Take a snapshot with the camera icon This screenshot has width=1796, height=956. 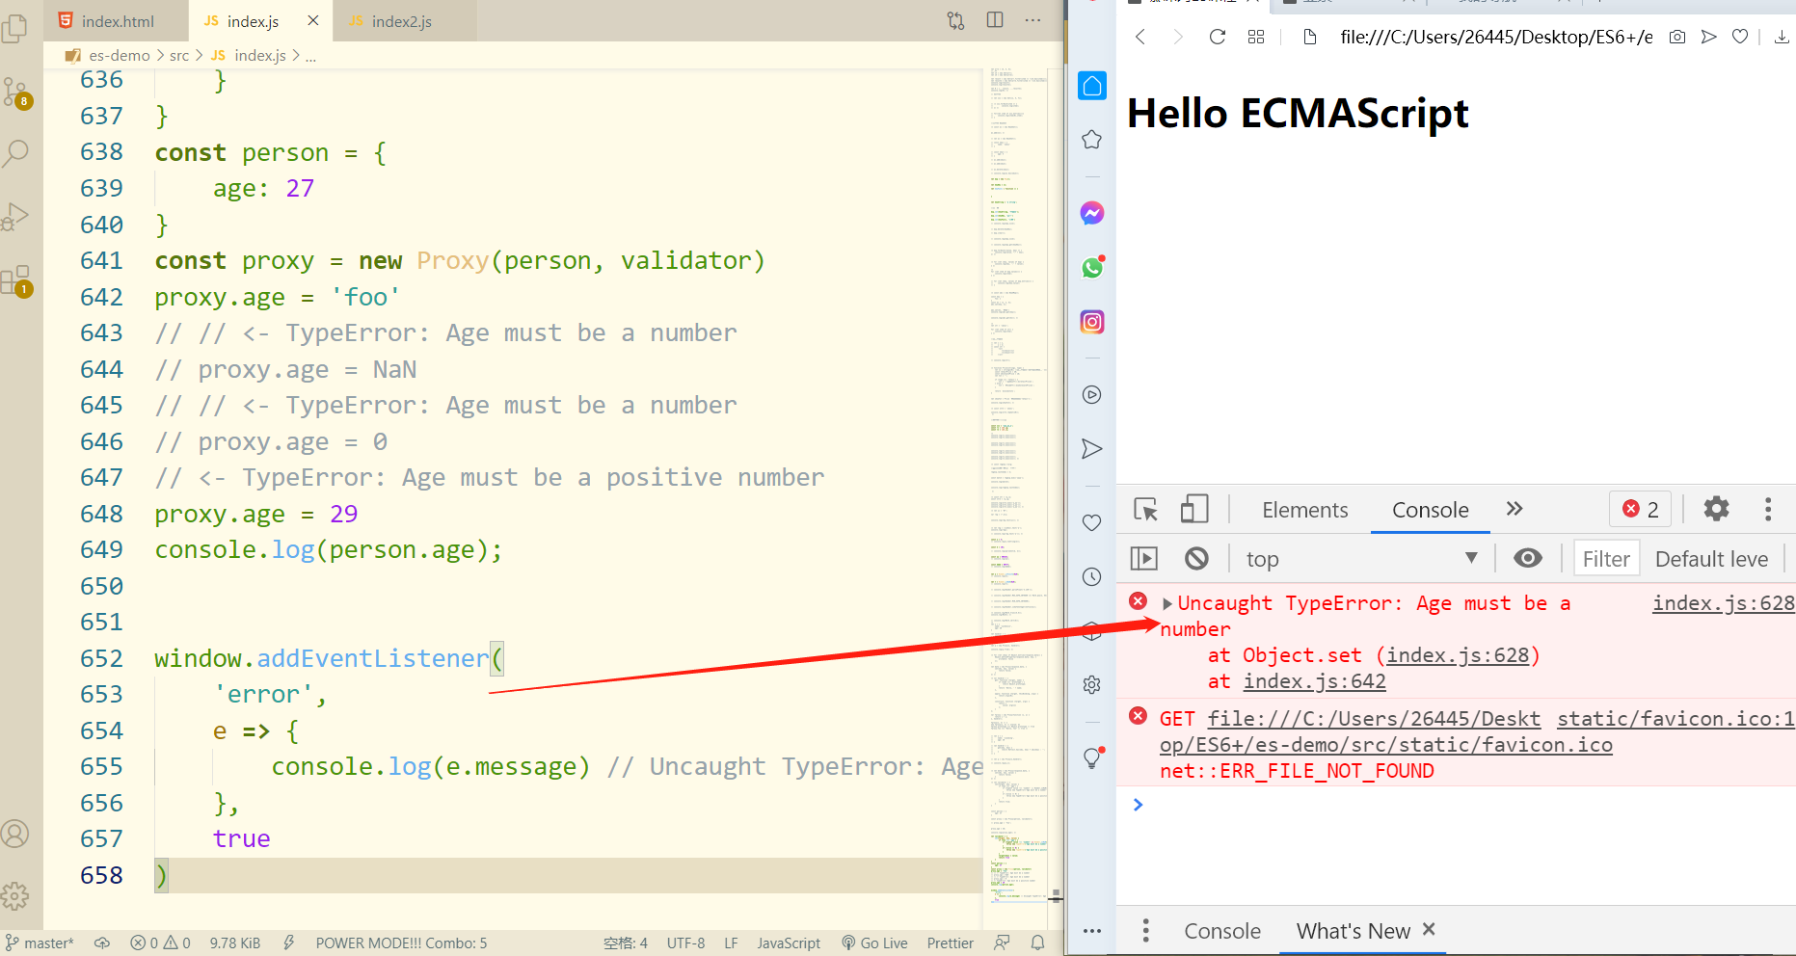(x=1677, y=37)
